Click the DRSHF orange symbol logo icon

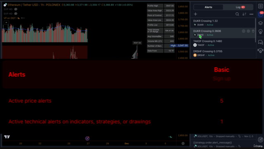[195, 55]
